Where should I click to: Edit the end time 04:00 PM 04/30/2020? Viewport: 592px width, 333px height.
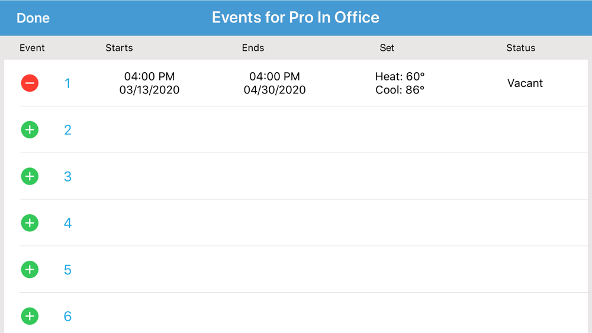[x=275, y=83]
